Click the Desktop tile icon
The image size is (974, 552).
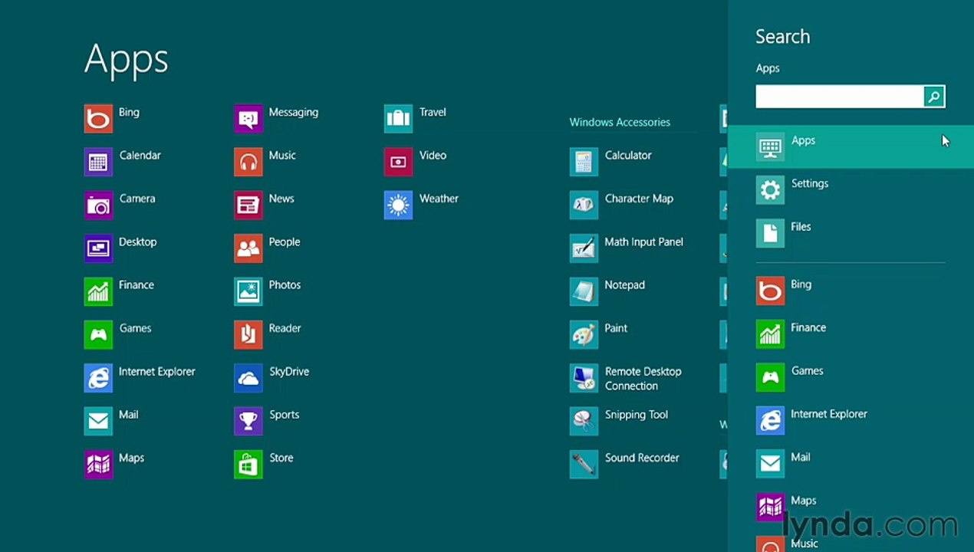[98, 248]
